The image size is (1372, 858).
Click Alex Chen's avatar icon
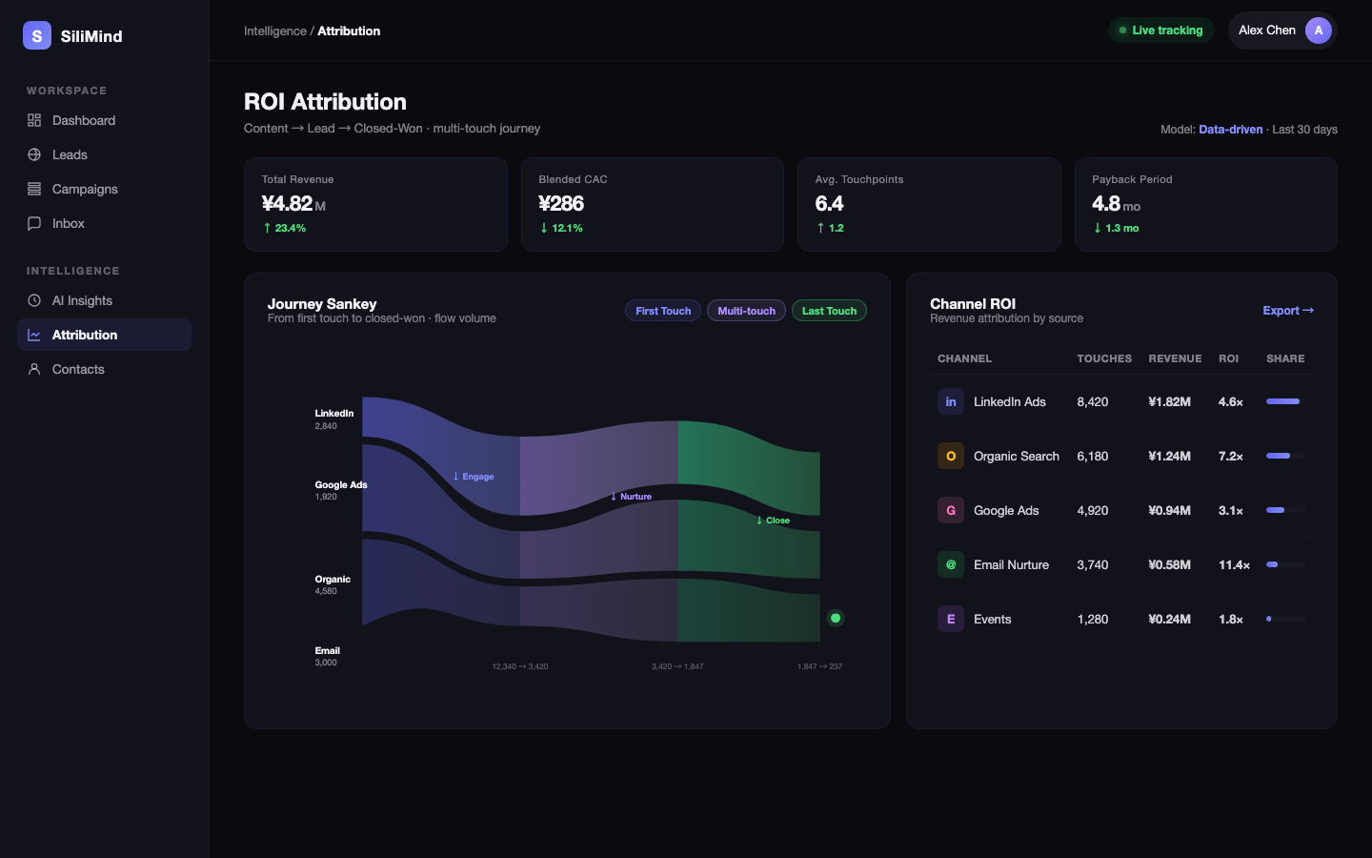[x=1319, y=31]
